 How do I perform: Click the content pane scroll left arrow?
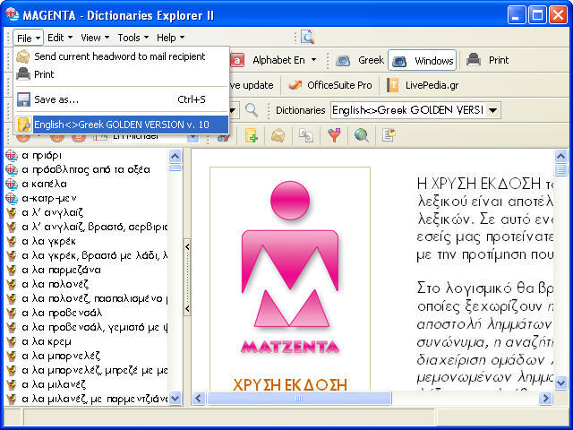(x=199, y=398)
